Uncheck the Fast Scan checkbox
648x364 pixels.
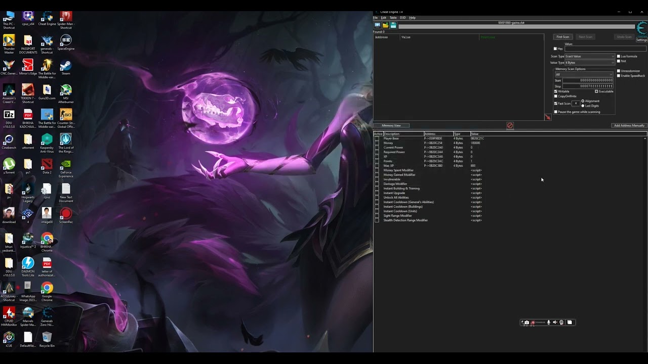click(556, 104)
